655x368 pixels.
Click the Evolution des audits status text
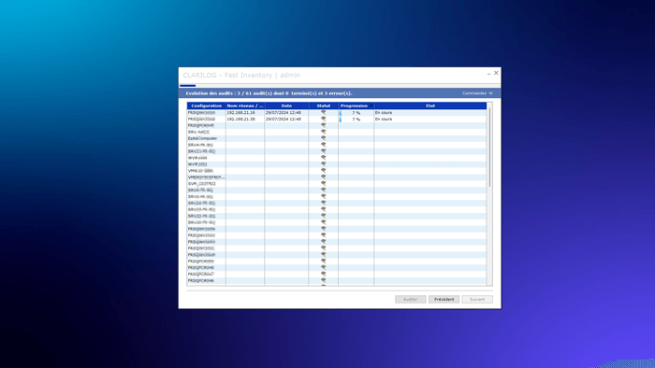269,93
